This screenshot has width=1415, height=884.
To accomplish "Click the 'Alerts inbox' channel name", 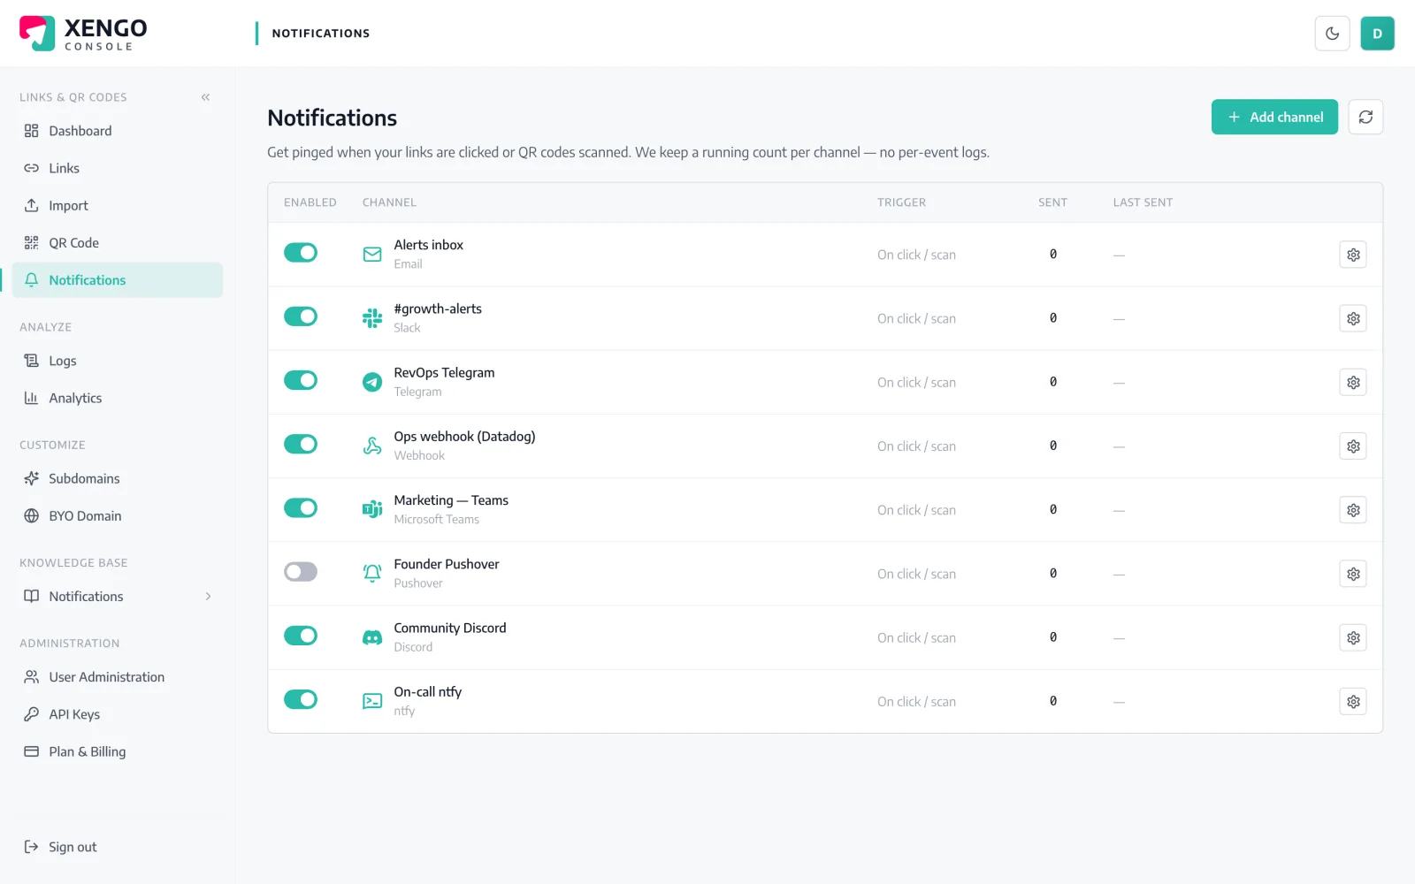I will (429, 245).
